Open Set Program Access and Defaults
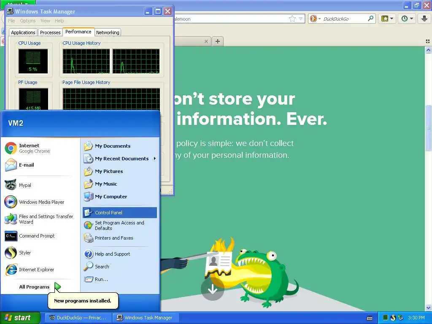Viewport: 432px width, 324px height. coord(119,225)
